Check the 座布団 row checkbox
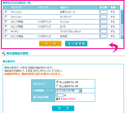 point(6,36)
